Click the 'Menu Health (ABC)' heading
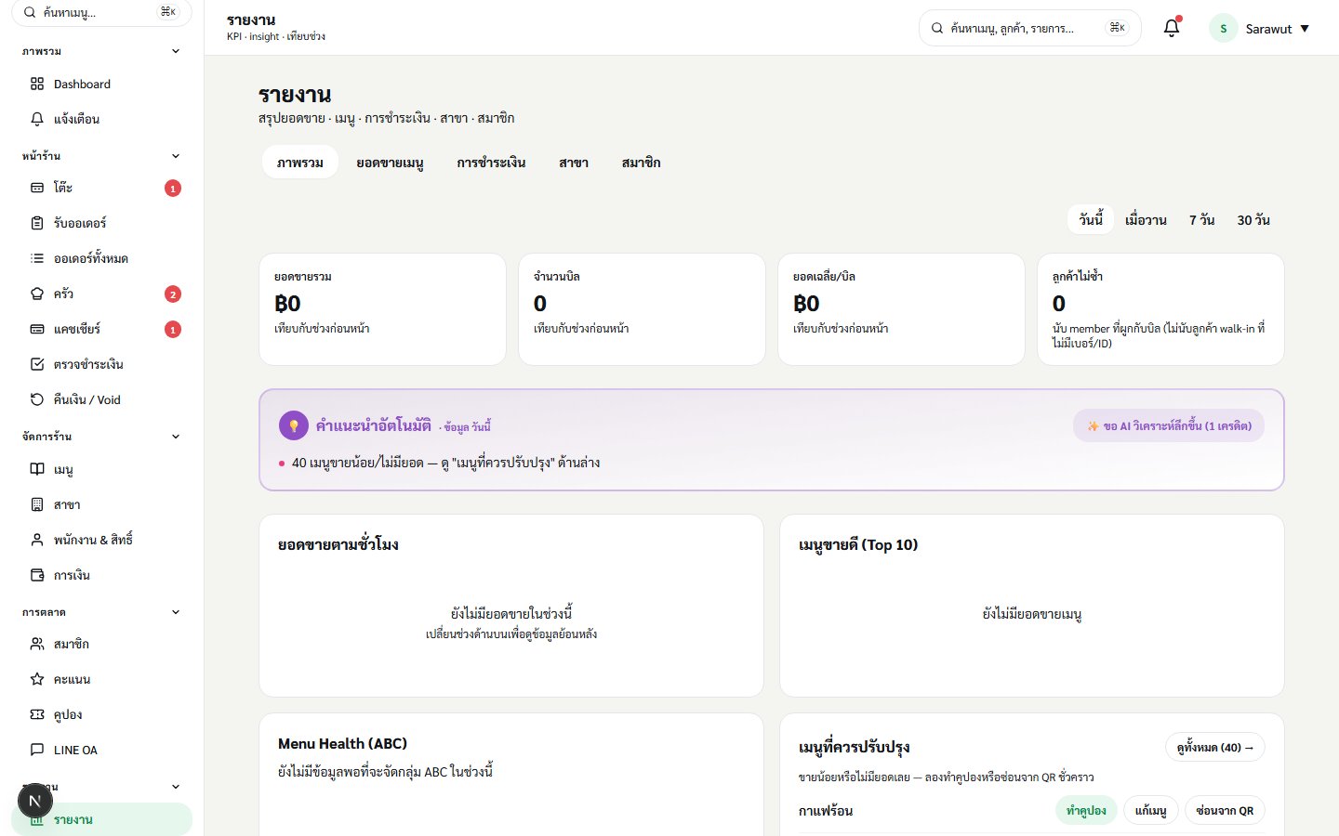The height and width of the screenshot is (836, 1339). pyautogui.click(x=342, y=743)
